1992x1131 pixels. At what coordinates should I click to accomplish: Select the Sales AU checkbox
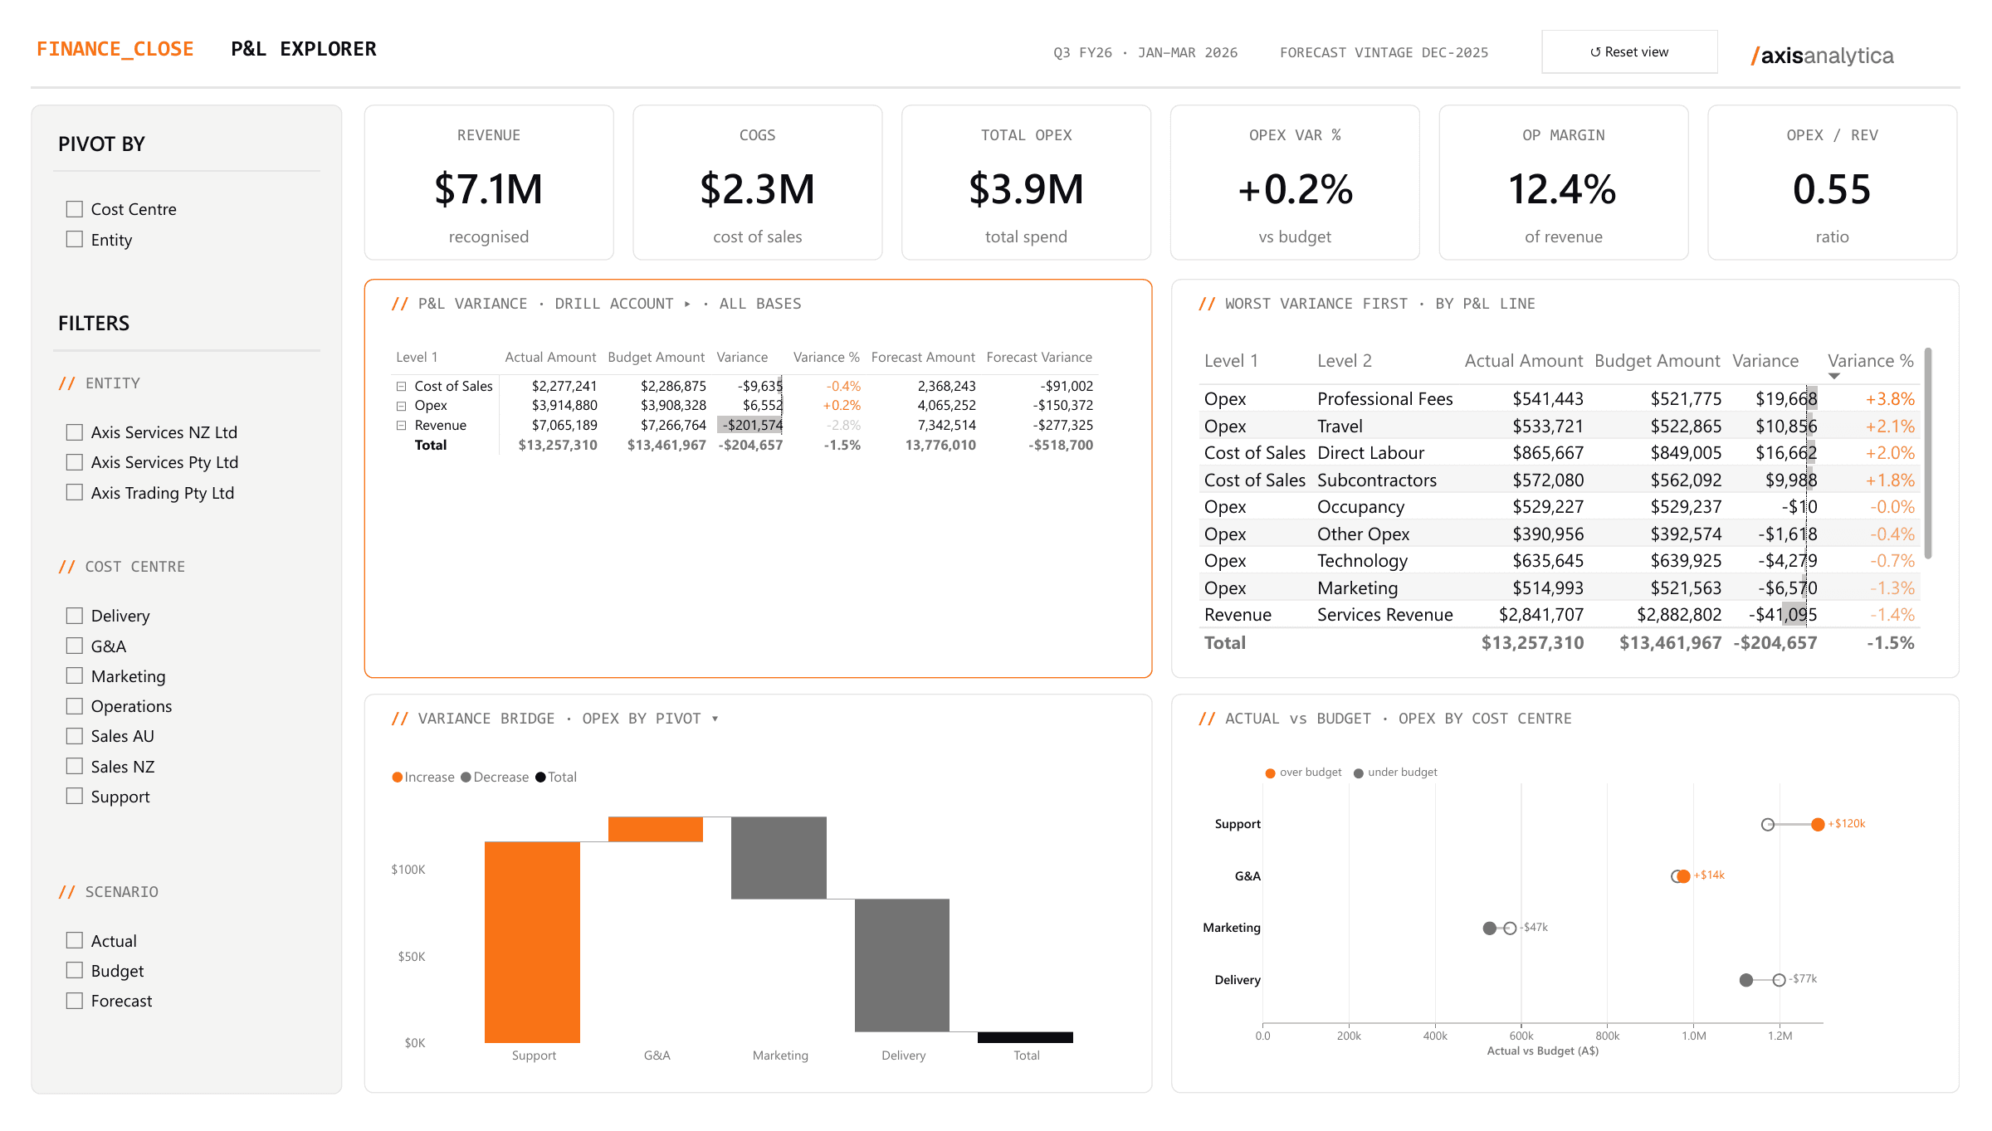[75, 736]
